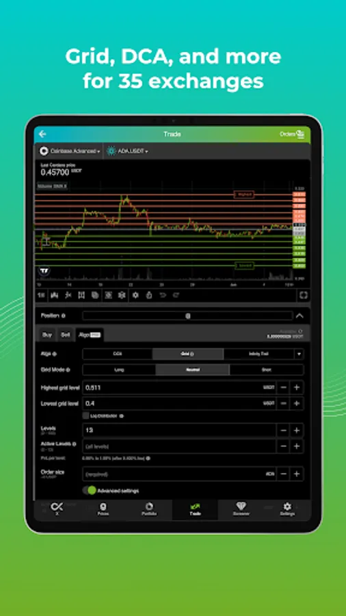Screen dimensions: 346x616
Task: Decrease the Highest grid level value
Action: pyautogui.click(x=283, y=388)
